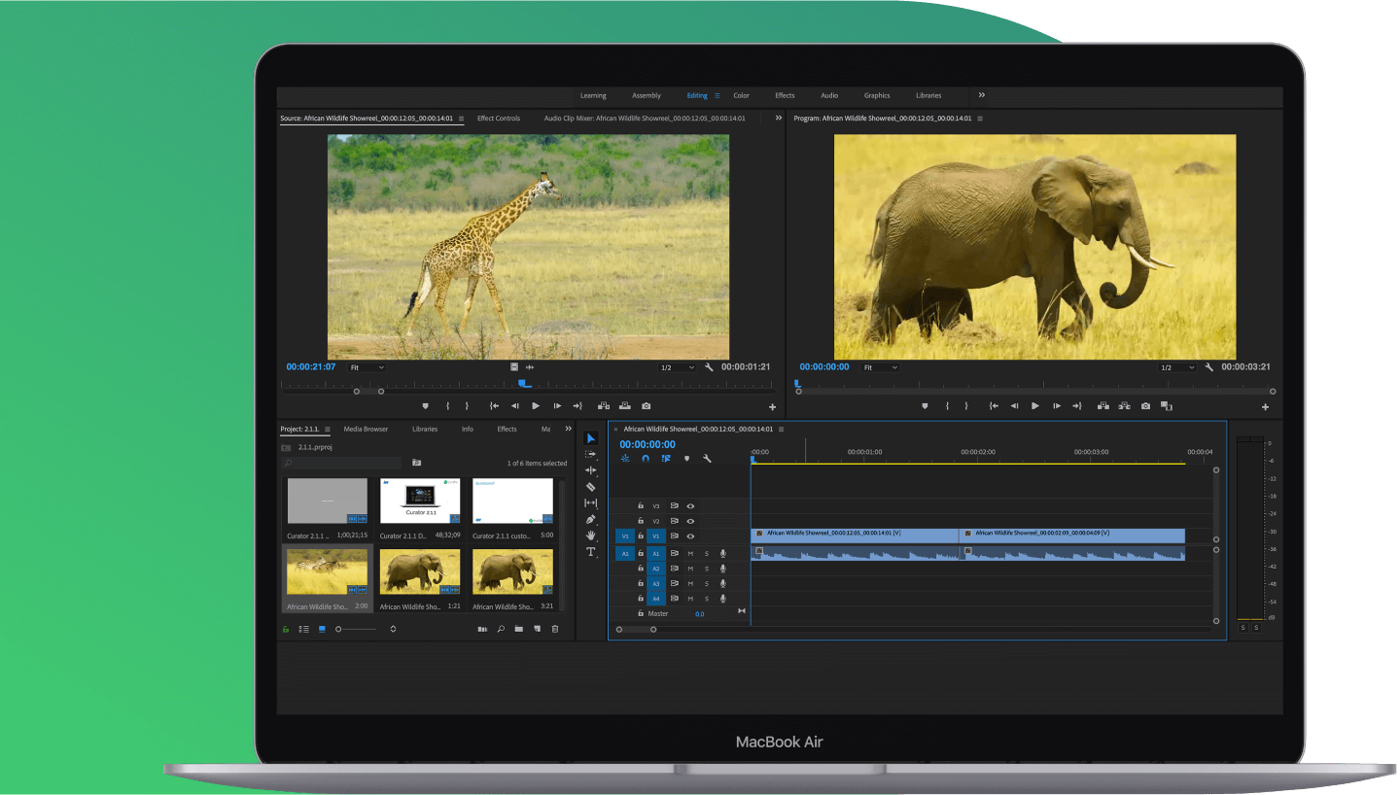Mute audio track A1
Image resolution: width=1400 pixels, height=795 pixels.
[690, 553]
